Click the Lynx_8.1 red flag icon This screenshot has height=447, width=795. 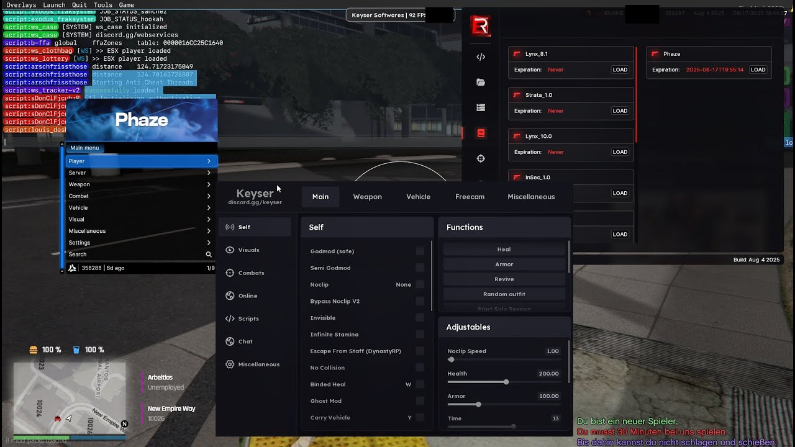pos(517,54)
